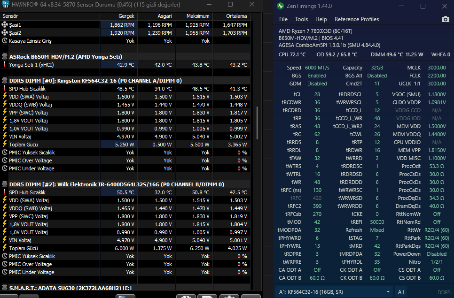Click lightning icon of Wilk Elektronik 1,0V VOUT Voltaj
Viewport: 454px width, 298px height.
click(5, 232)
